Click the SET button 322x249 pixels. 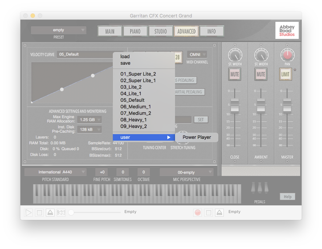click(x=200, y=120)
